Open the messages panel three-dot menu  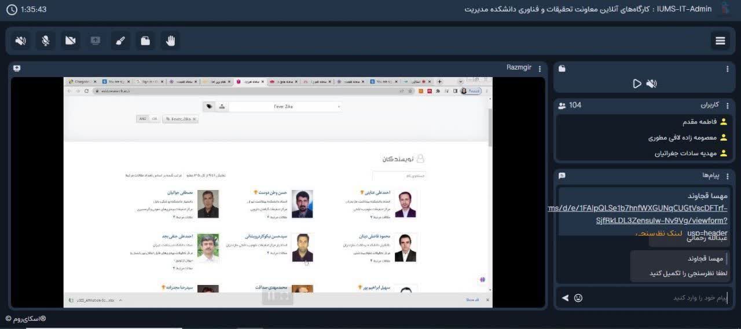click(x=727, y=176)
